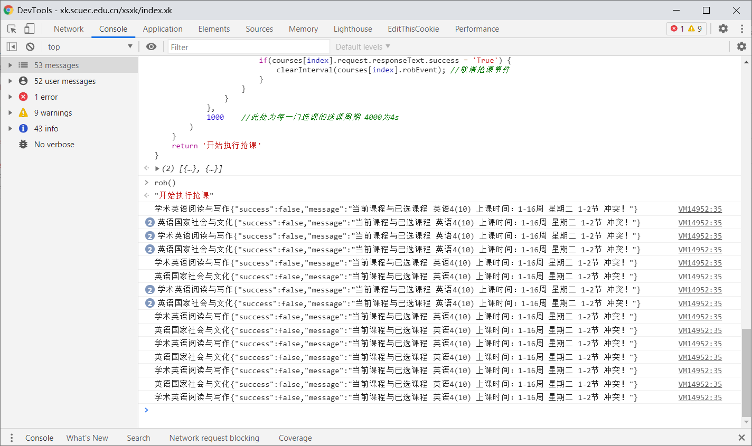Screen dimensions: 752x446
Task: Open DevTools main settings gear
Action: 723,29
